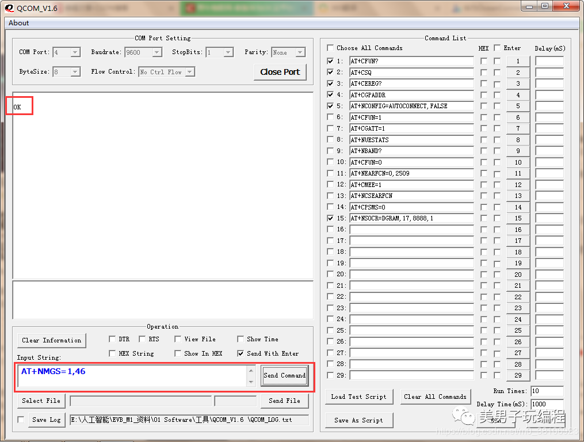The height and width of the screenshot is (442, 584).
Task: Uncheck Send With Enter checkbox
Action: [241, 353]
